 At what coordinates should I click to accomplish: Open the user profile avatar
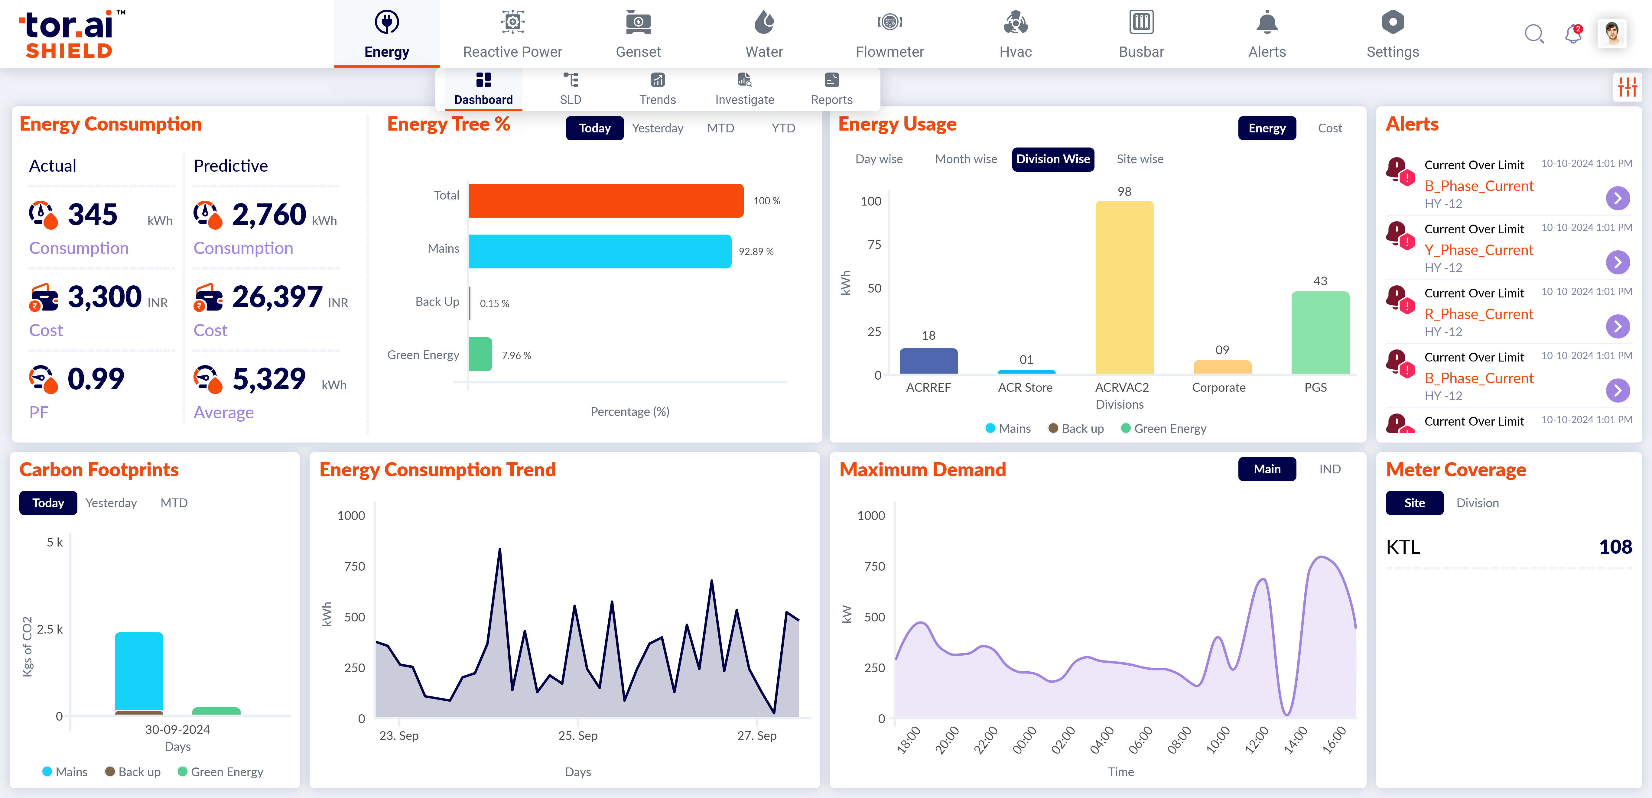click(1611, 33)
